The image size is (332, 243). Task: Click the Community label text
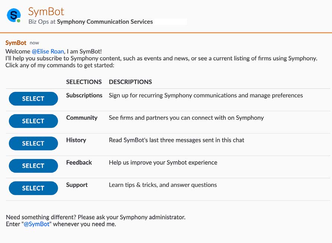(82, 118)
